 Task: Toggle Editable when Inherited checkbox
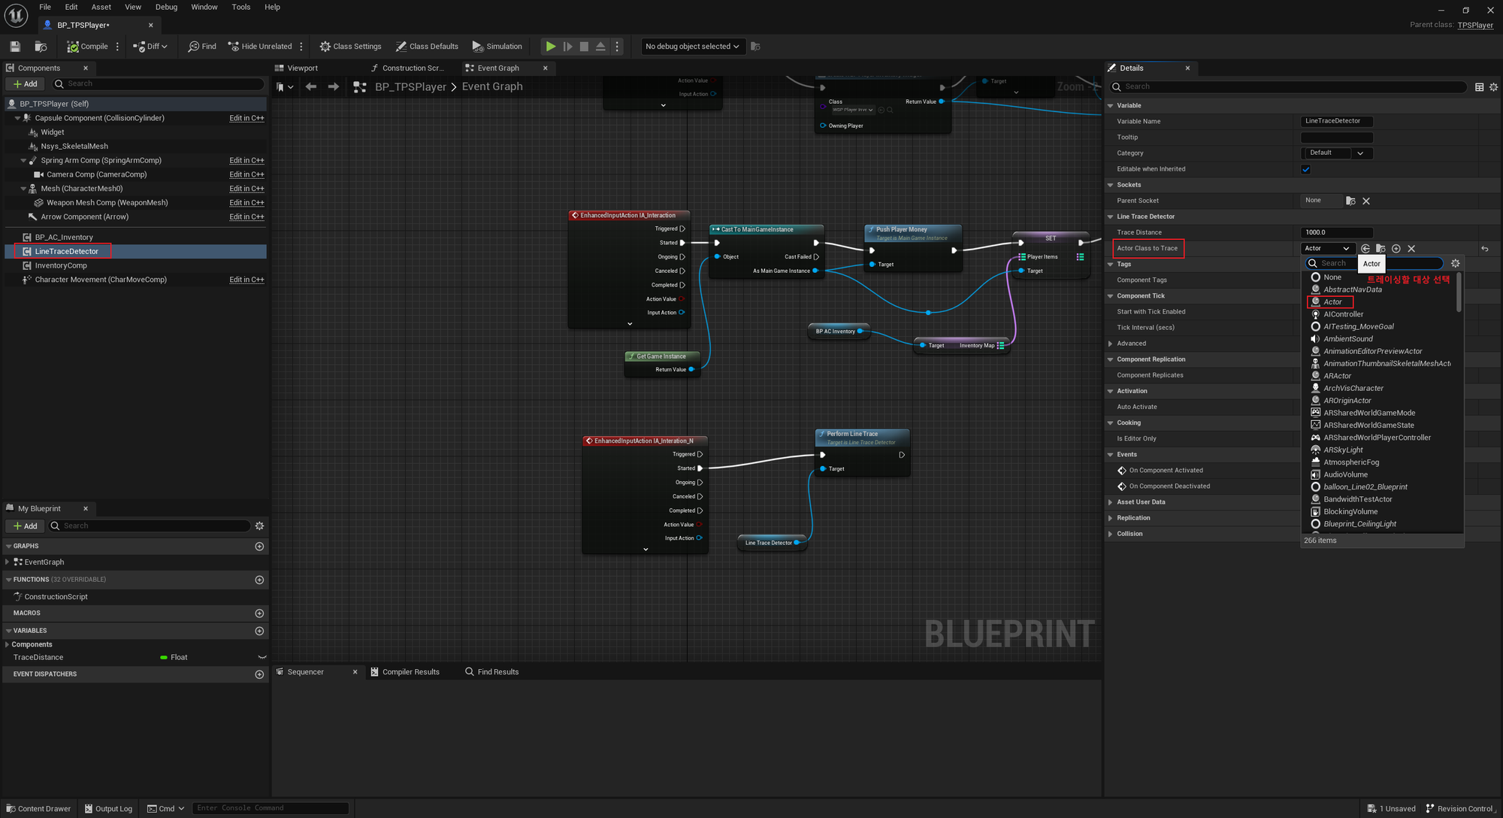(1305, 169)
